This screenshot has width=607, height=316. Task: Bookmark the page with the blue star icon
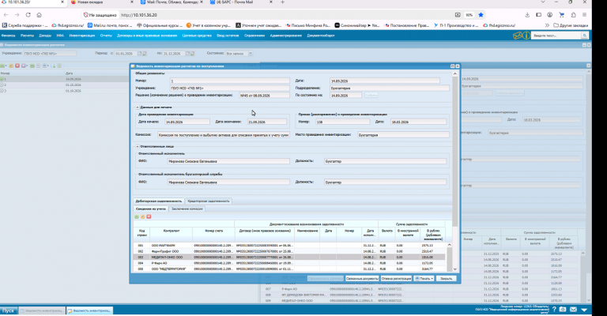(x=481, y=15)
